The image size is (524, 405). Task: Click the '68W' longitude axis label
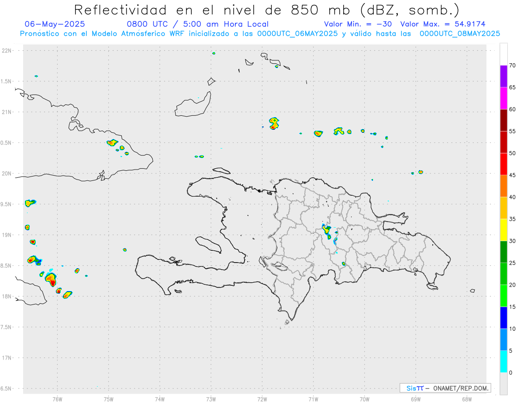tap(467, 399)
